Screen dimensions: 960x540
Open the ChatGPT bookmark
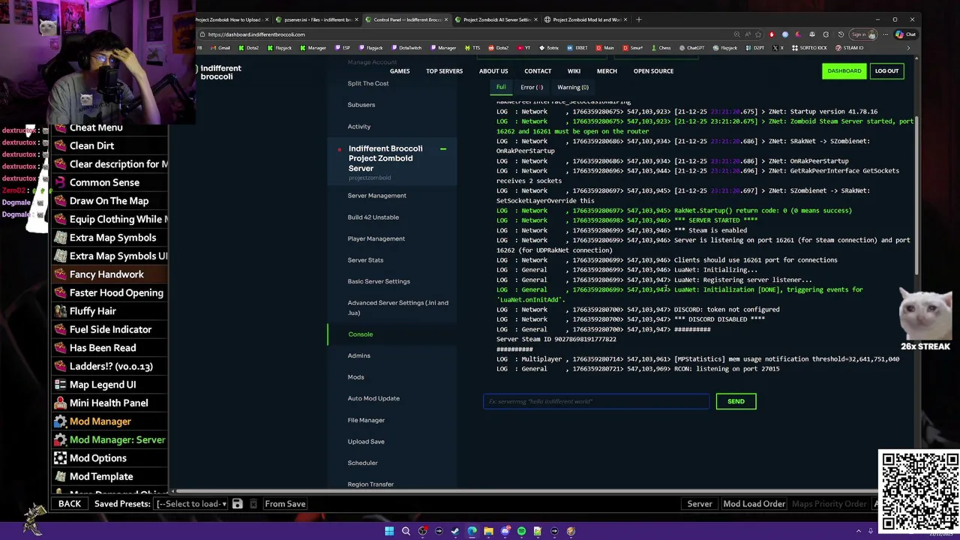(x=691, y=48)
